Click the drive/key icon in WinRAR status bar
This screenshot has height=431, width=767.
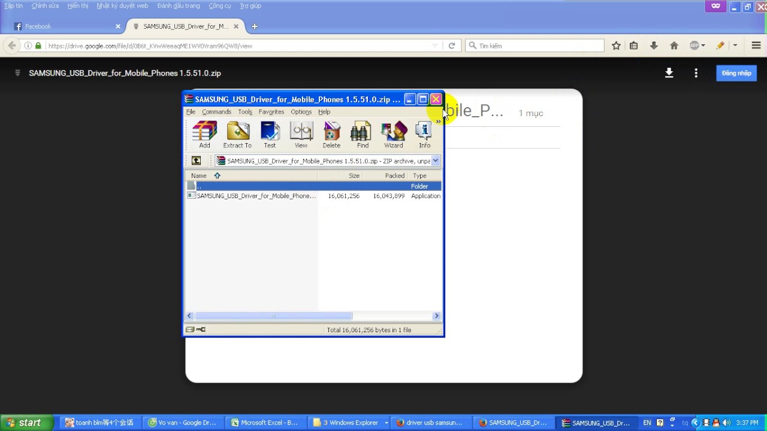[x=195, y=330]
